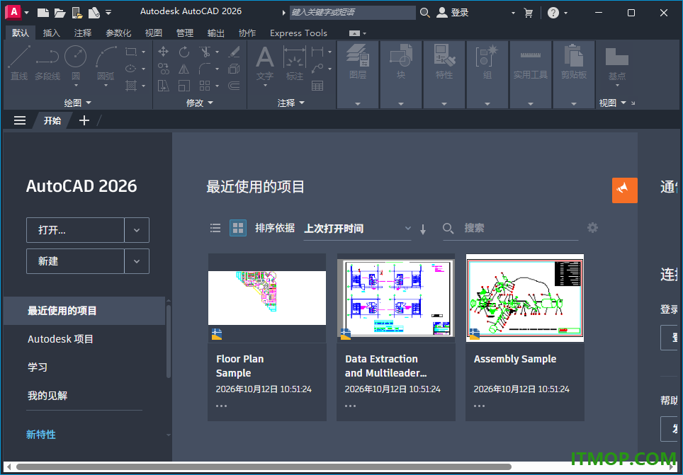Open the quick access toolbar customize dropdown

point(108,13)
